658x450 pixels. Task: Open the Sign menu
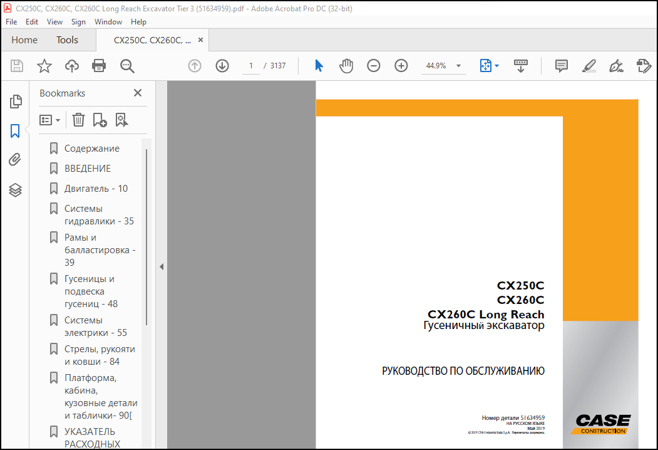(78, 22)
